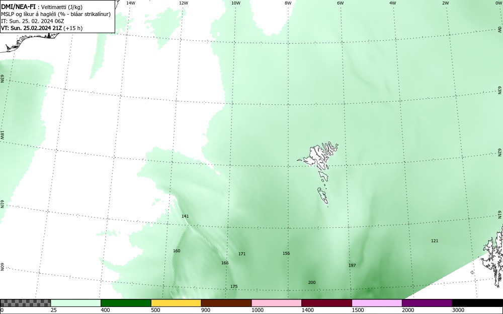Screen dimensions: 503x314
Task: Select the 0W longitude label
Action: point(498,3)
